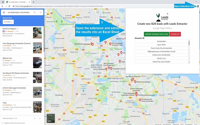Click the search magnifier icon
Image resolution: width=200 pixels, height=125 pixels.
35,12
